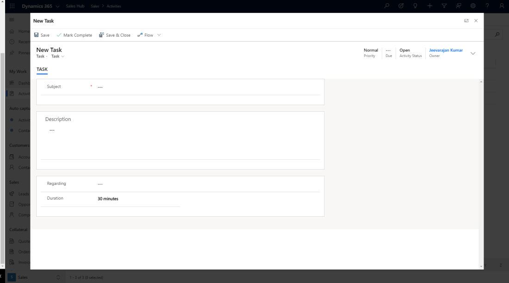This screenshot has height=283, width=509.
Task: Open the Advanced Find filter icon
Action: tap(444, 6)
